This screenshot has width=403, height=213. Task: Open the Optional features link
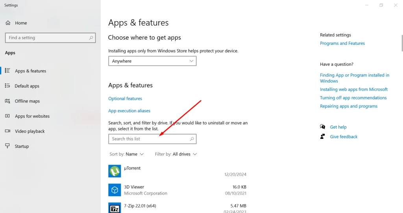click(x=125, y=98)
